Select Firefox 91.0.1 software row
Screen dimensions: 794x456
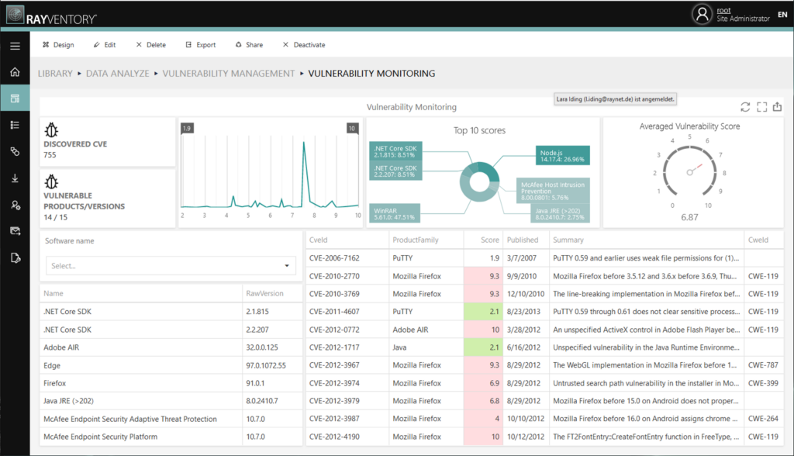pyautogui.click(x=171, y=383)
